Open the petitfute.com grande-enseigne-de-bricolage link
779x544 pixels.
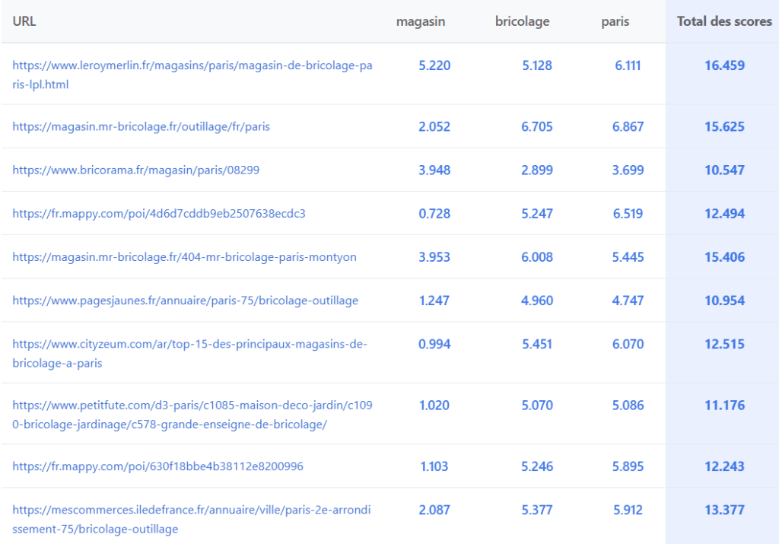[192, 415]
